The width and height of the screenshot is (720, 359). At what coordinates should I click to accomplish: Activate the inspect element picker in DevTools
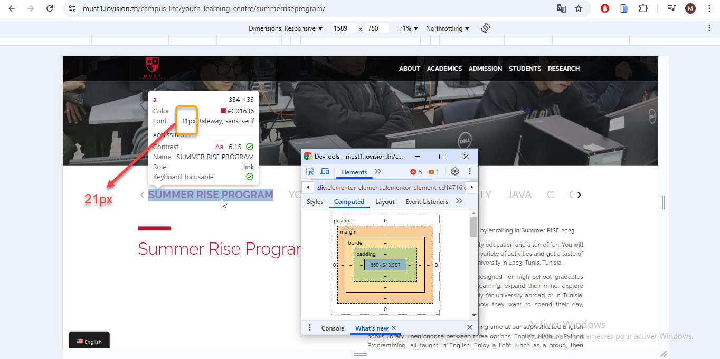pos(310,172)
